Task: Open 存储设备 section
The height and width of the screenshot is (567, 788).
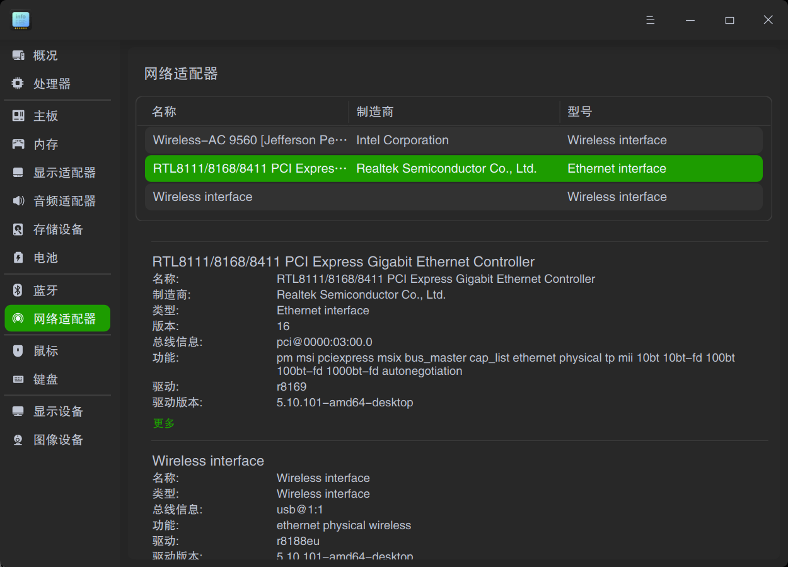Action: (57, 229)
